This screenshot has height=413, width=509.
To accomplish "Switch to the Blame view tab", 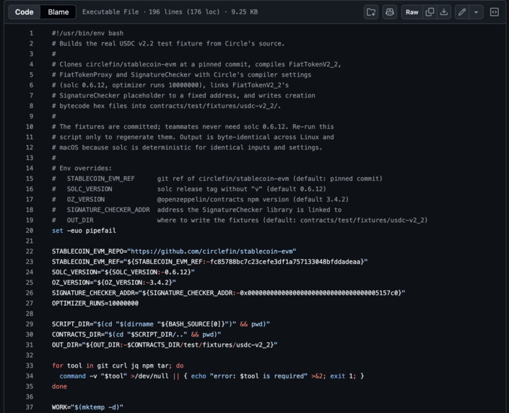I will tap(58, 12).
